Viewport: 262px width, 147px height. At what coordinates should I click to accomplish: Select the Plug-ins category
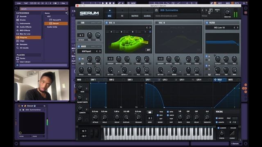[x=28, y=37]
